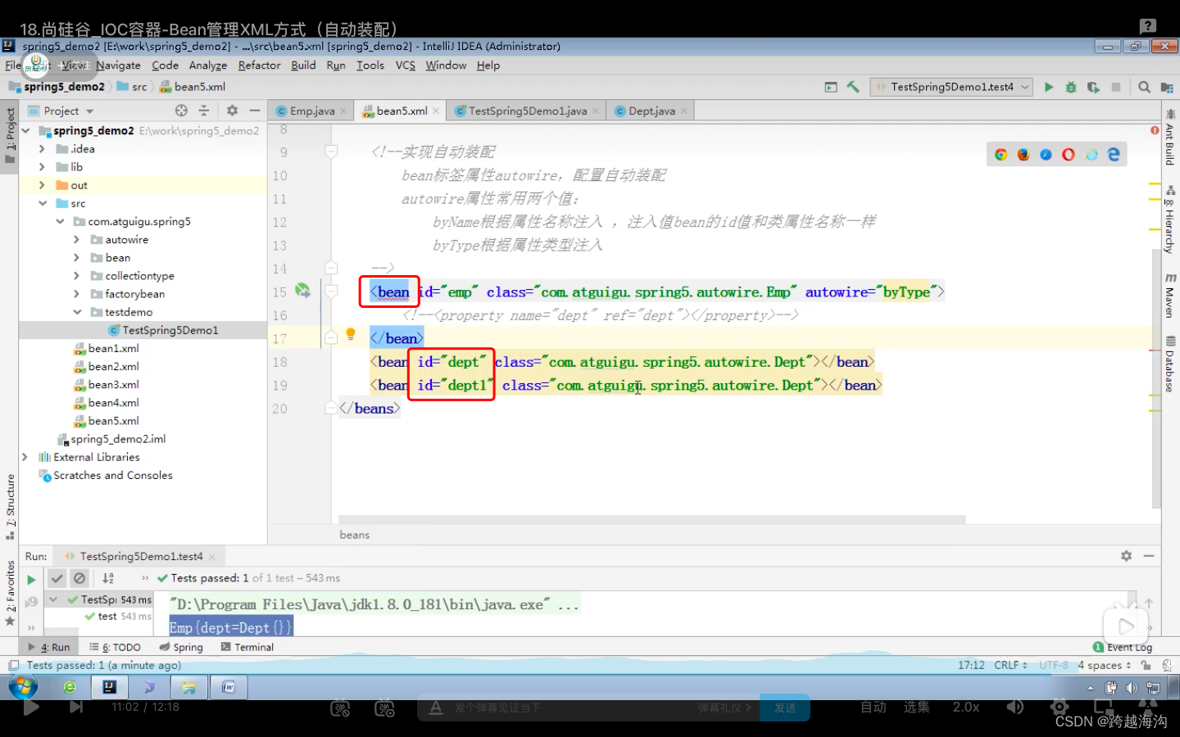This screenshot has height=737, width=1180.
Task: Expand the lib folder
Action: (x=42, y=167)
